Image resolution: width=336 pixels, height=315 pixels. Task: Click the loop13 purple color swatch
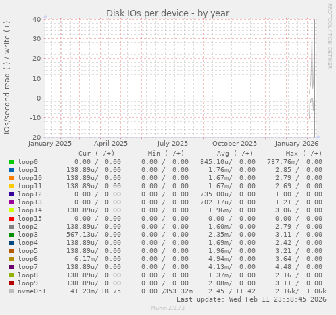(11, 202)
